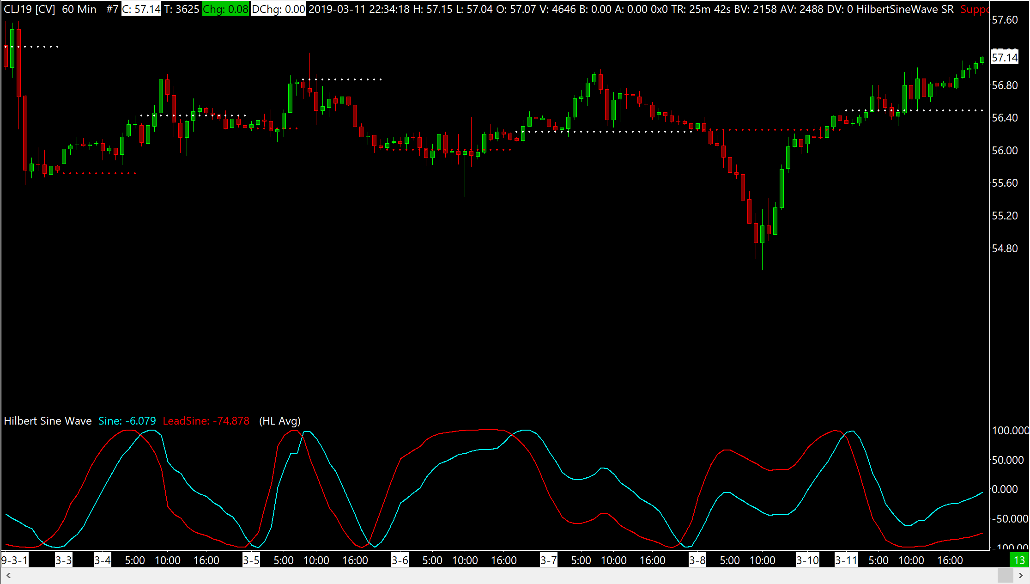This screenshot has width=1030, height=584.
Task: Click the left scroll arrow
Action: pyautogui.click(x=8, y=576)
